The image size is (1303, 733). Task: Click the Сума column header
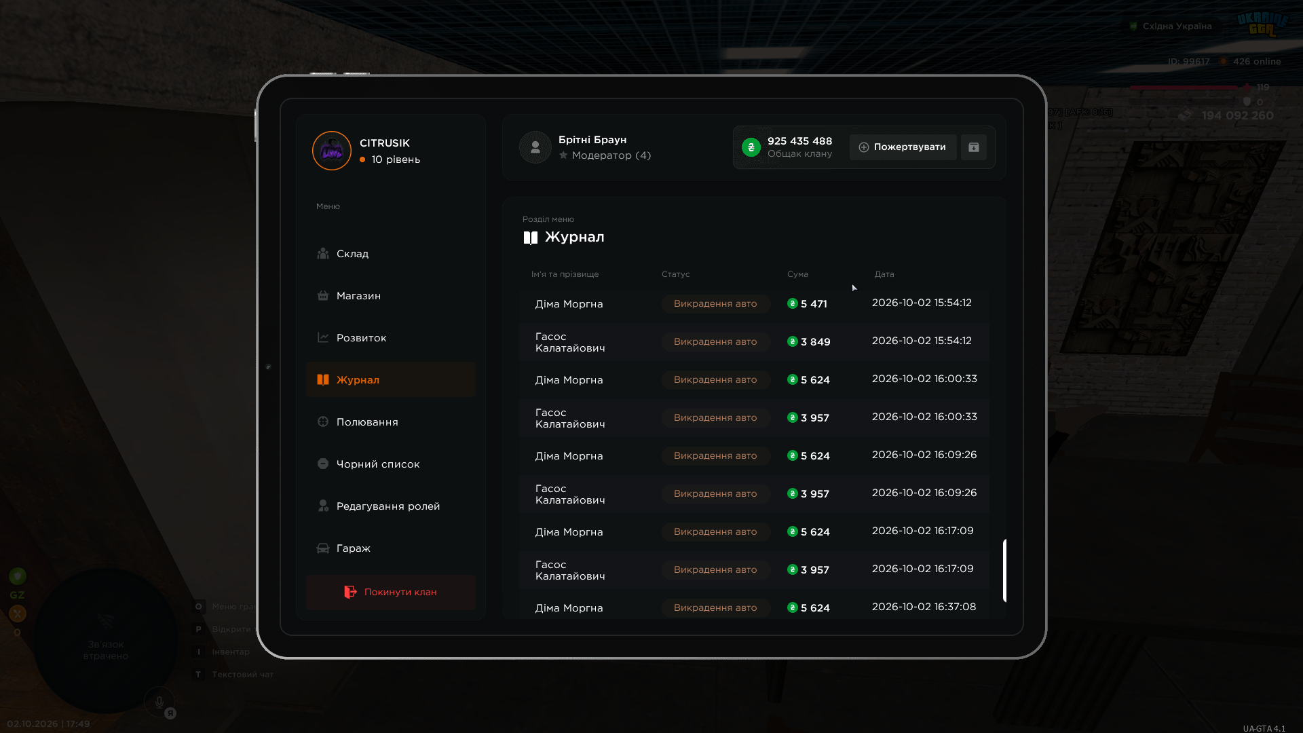click(x=797, y=274)
